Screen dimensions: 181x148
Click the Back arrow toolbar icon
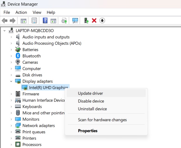click(x=4, y=21)
